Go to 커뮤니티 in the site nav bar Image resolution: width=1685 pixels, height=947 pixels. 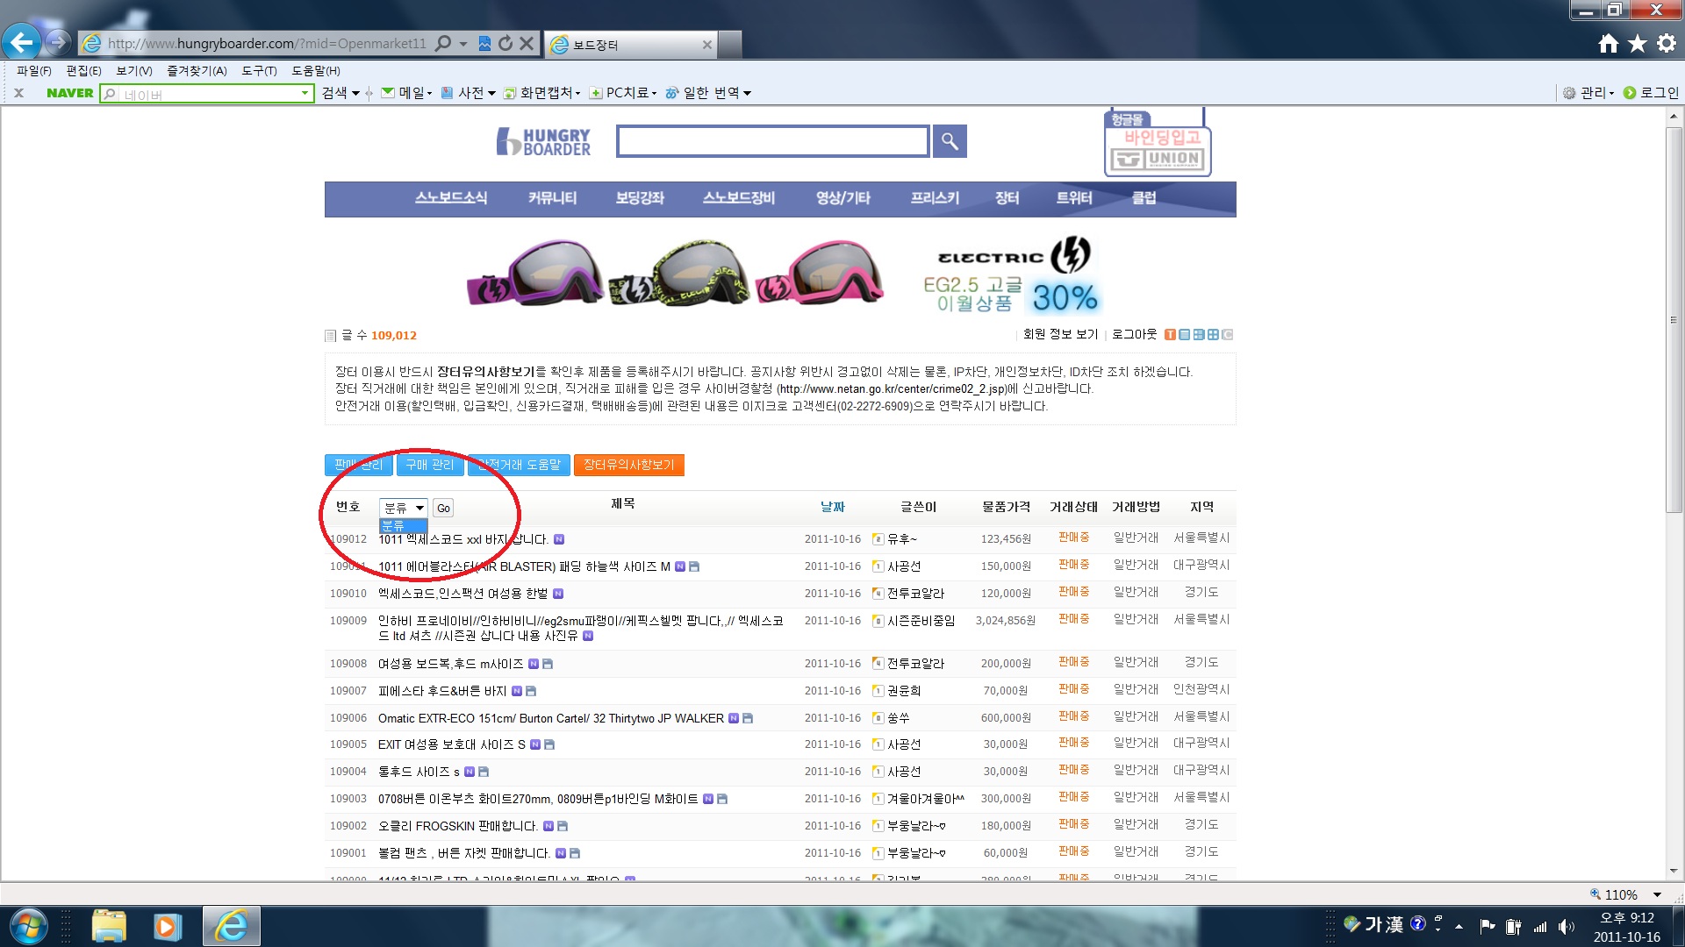pos(552,198)
